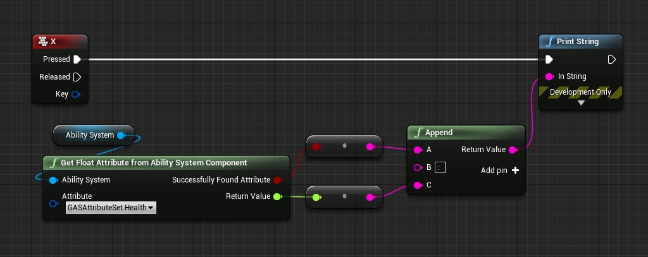Image resolution: width=648 pixels, height=257 pixels.
Task: Select the float-to-string conversion node center
Action: [x=344, y=197]
